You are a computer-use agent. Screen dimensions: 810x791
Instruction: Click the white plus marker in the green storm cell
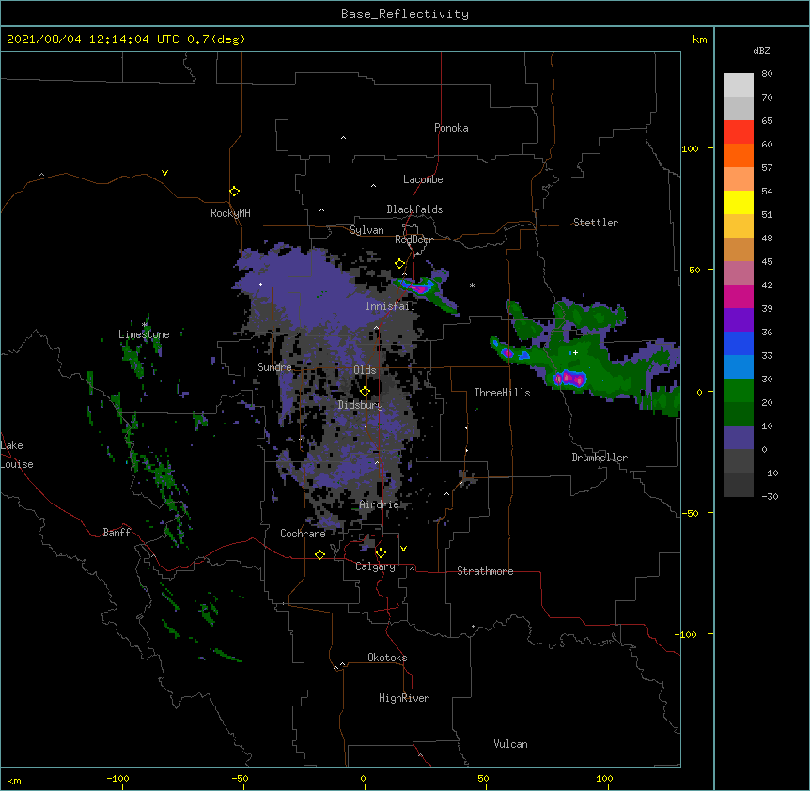click(x=575, y=352)
